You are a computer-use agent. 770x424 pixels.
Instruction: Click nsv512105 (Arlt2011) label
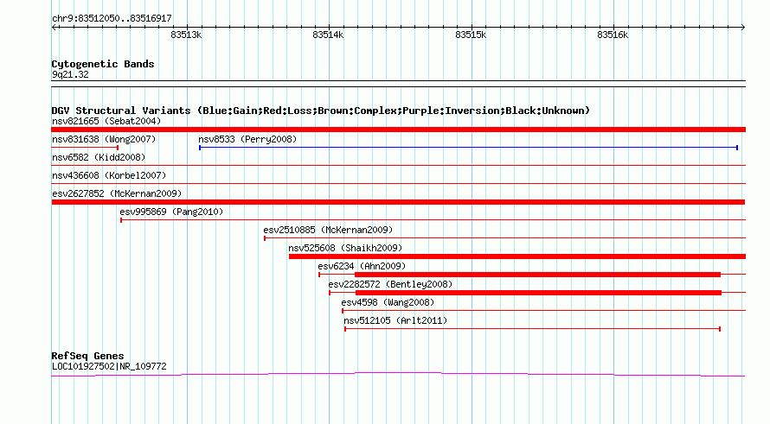(x=395, y=320)
